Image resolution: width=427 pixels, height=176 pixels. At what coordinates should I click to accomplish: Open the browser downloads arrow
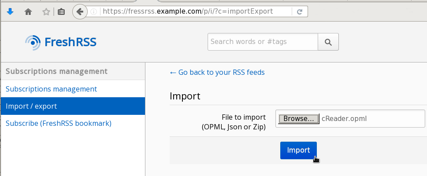click(x=11, y=12)
